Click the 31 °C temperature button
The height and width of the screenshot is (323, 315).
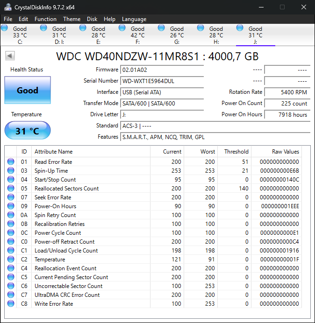coord(28,131)
